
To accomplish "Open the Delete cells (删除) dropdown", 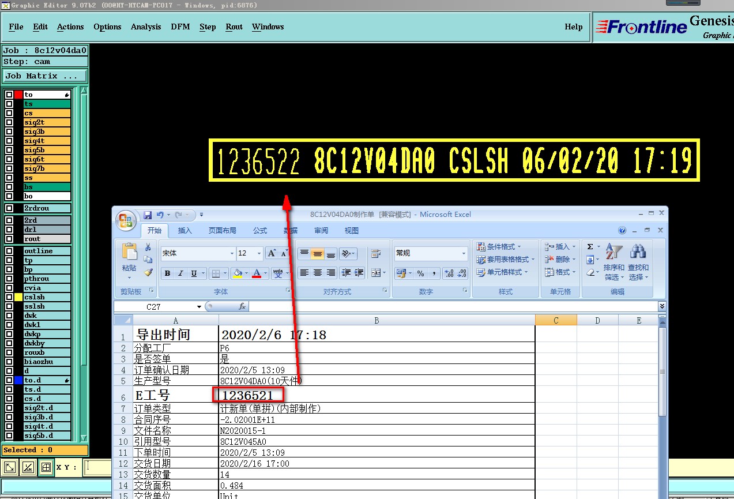I will coord(559,260).
